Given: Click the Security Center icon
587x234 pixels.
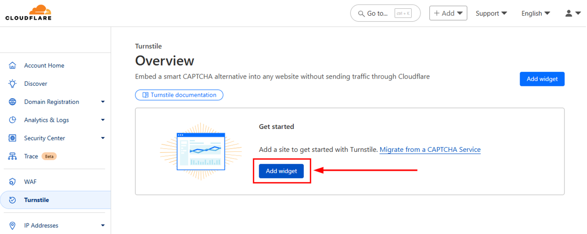Looking at the screenshot, I should pyautogui.click(x=13, y=138).
